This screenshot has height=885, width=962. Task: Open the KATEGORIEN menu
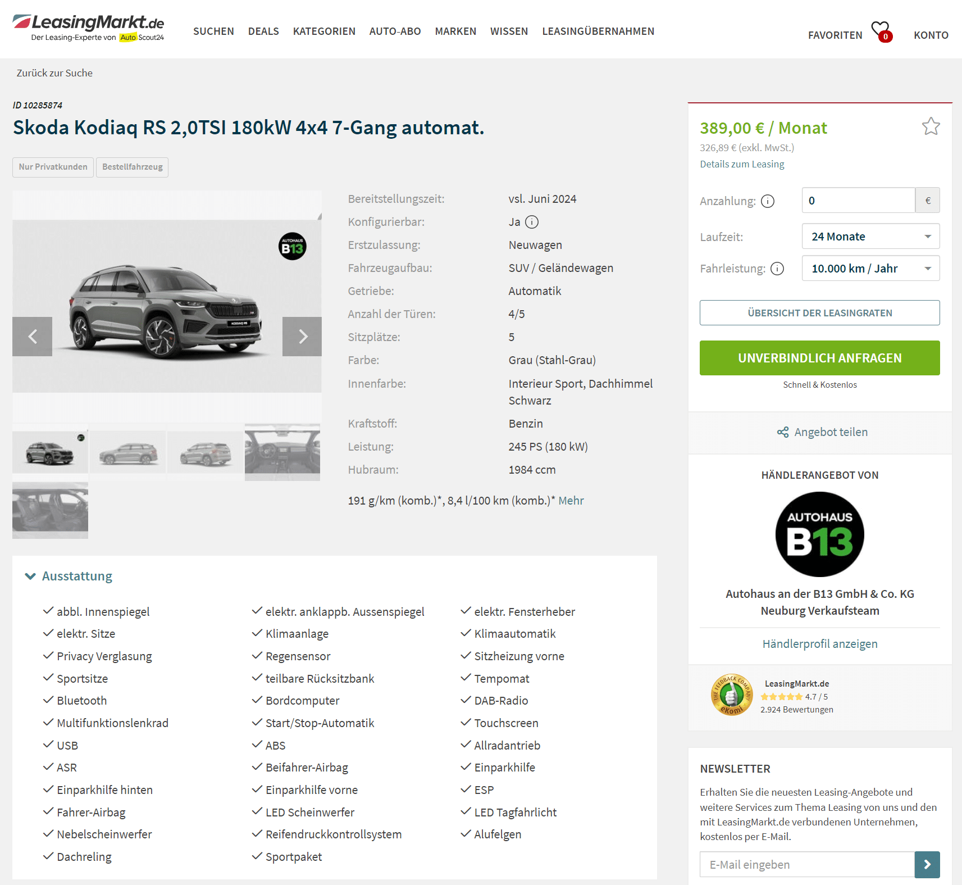(x=324, y=31)
